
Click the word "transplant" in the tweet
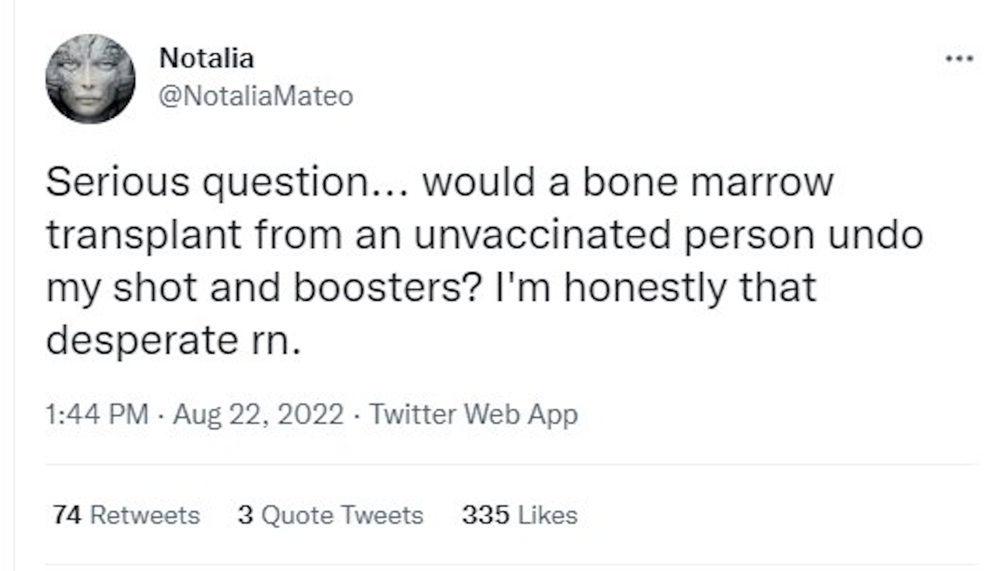(x=144, y=235)
